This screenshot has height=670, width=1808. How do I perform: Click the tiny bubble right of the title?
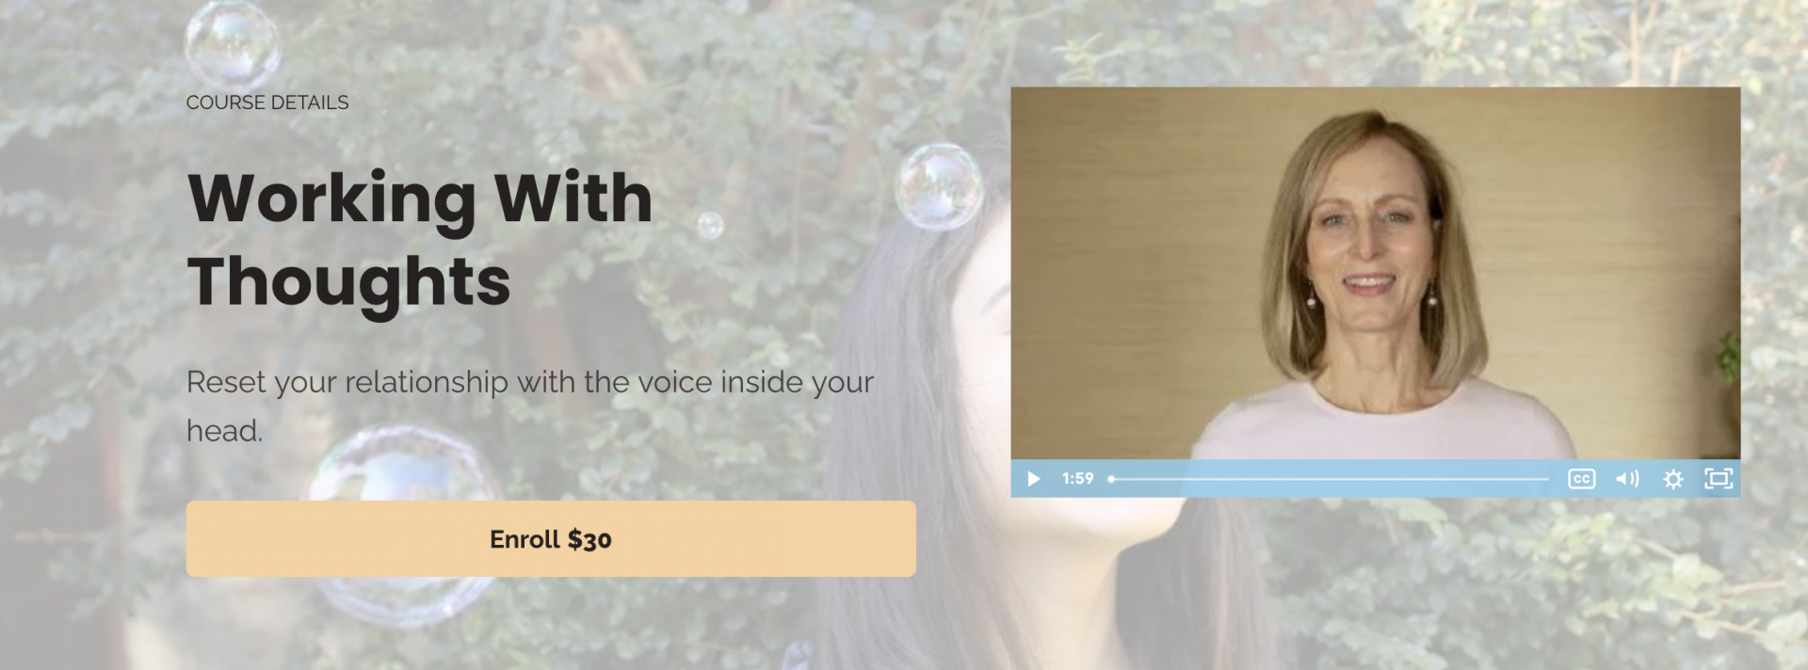[710, 225]
